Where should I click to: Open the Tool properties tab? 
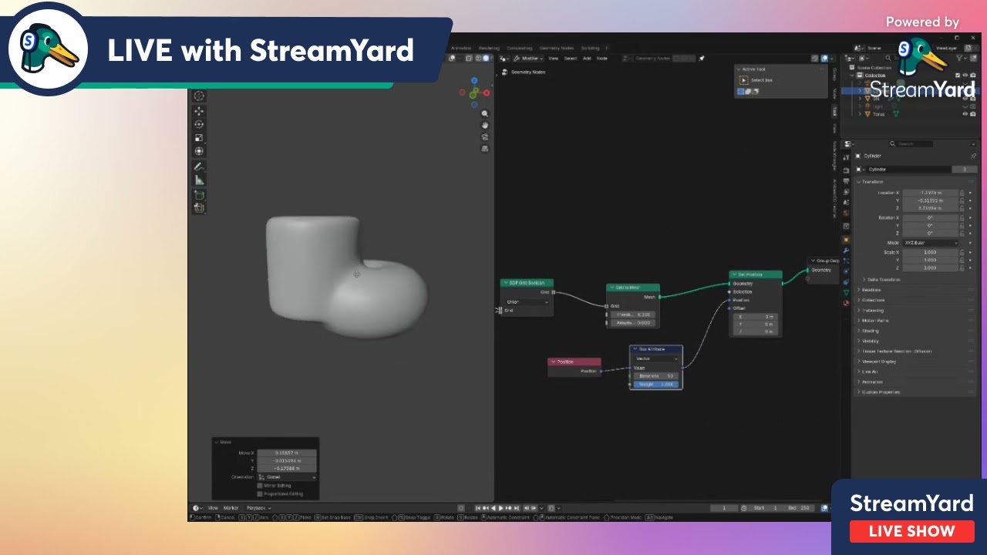(x=846, y=159)
